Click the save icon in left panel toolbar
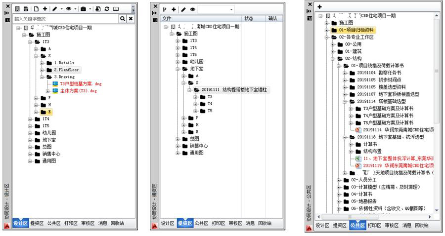This screenshot has height=236, width=445. [26, 9]
